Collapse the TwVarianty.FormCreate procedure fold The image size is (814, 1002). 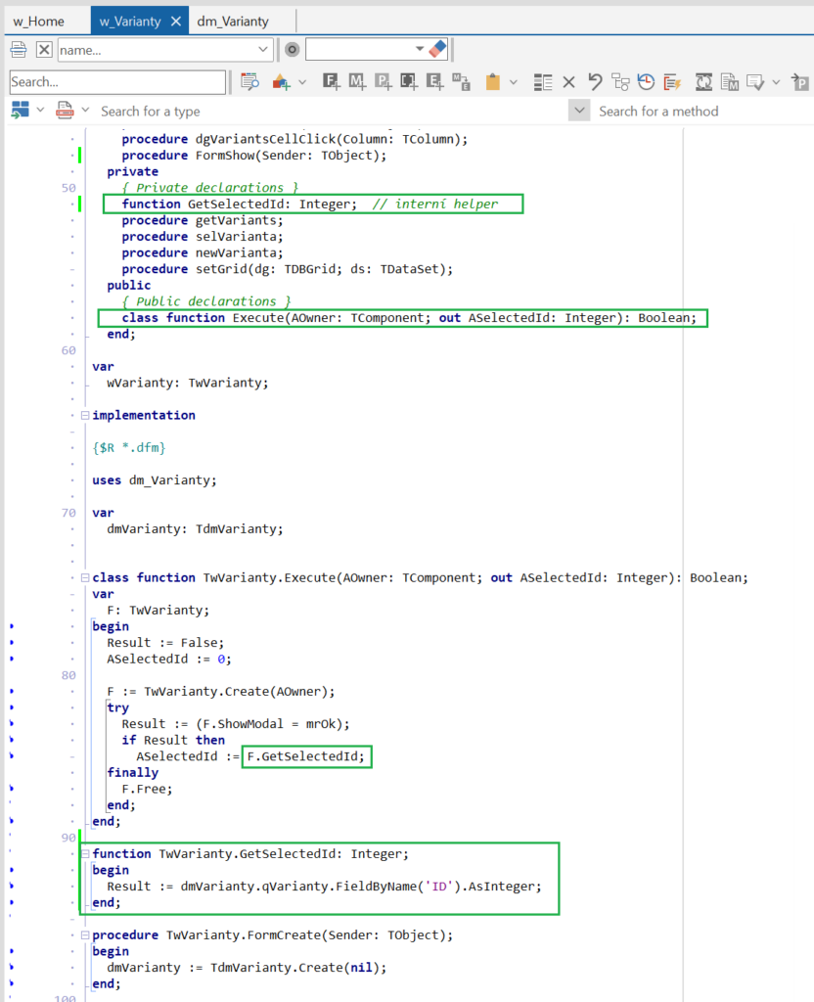(85, 934)
